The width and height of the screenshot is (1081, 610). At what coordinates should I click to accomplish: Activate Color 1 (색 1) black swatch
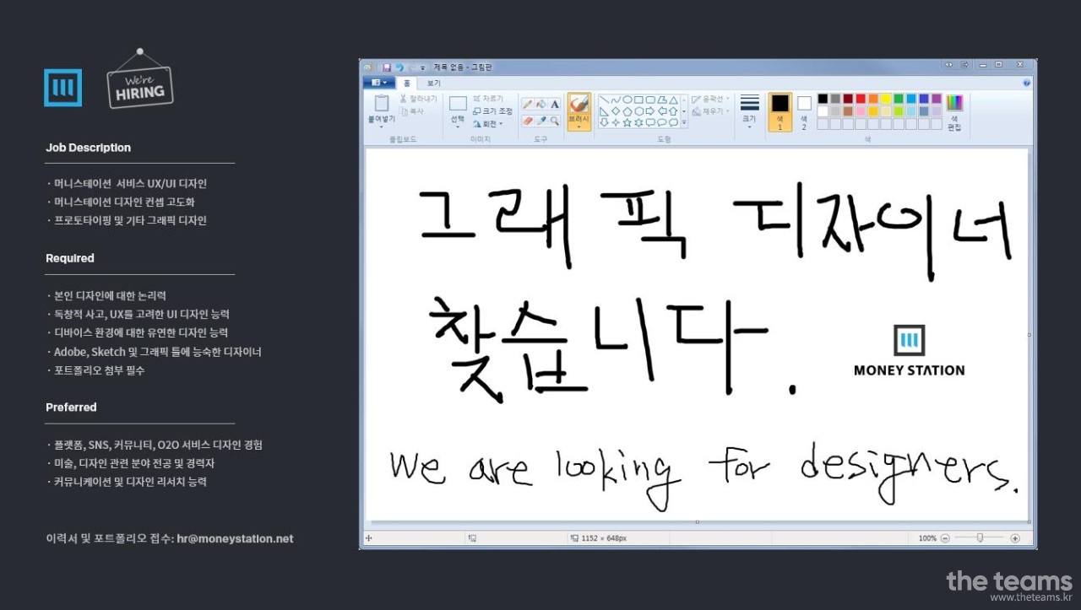[x=780, y=111]
